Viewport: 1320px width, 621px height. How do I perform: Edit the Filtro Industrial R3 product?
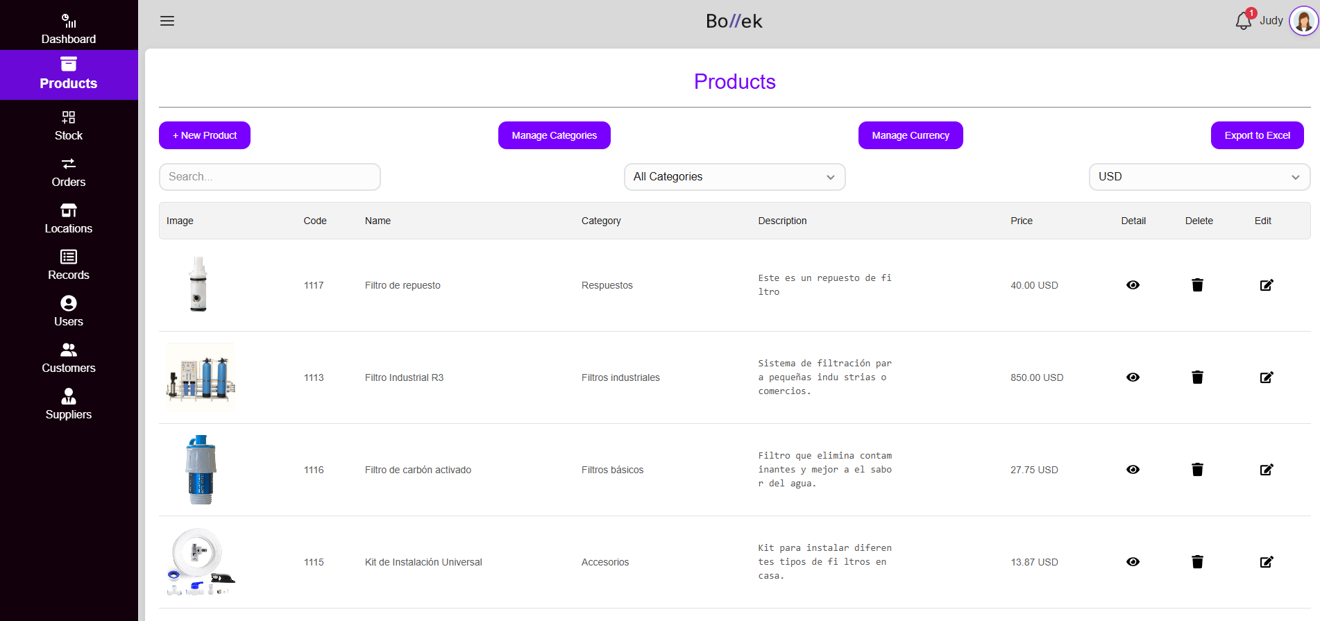click(1266, 377)
